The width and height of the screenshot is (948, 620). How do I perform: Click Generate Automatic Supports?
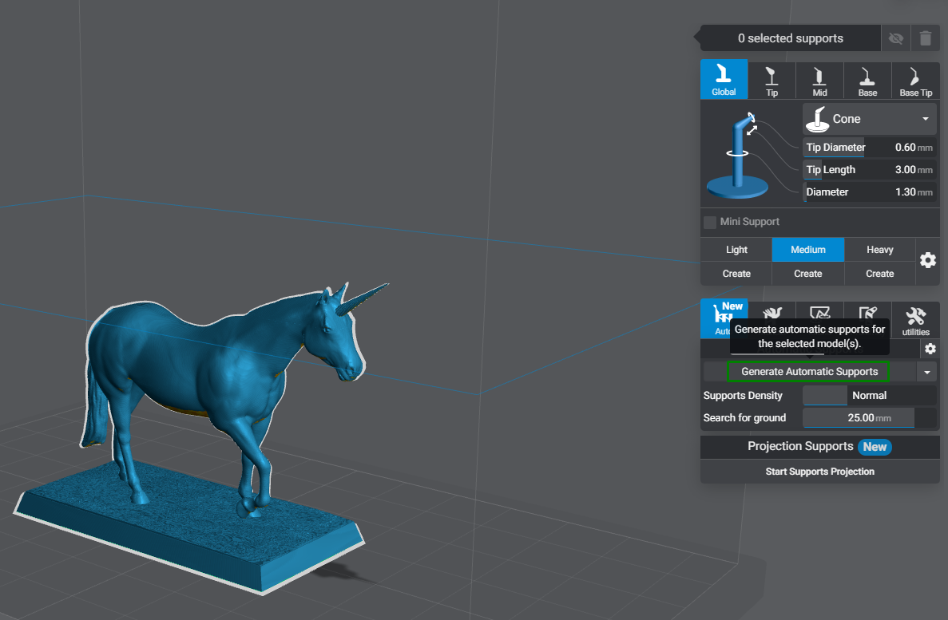pos(808,371)
